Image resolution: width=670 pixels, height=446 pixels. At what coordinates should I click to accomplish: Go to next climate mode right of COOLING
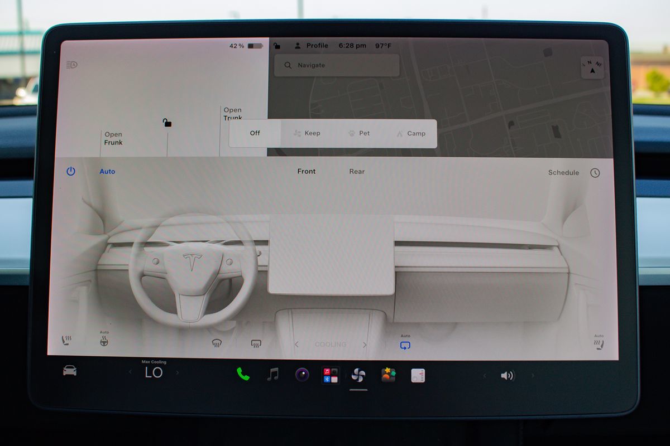point(365,345)
